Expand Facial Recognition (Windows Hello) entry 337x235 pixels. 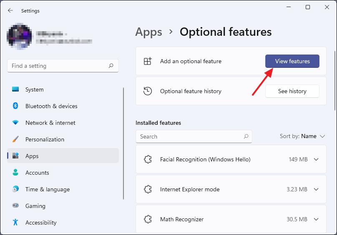[316, 159]
